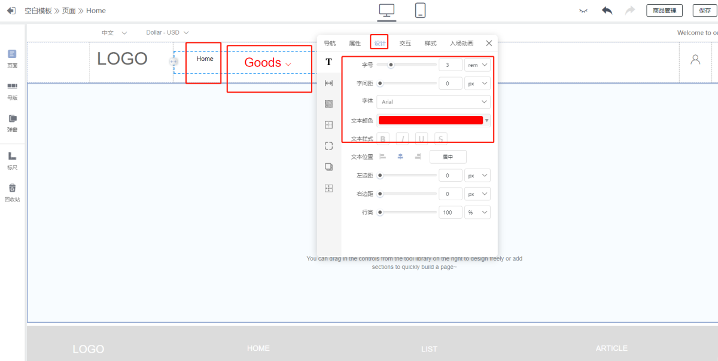Expand the Dollar - USD currency dropdown
Screen dimensions: 718x361
(x=168, y=33)
